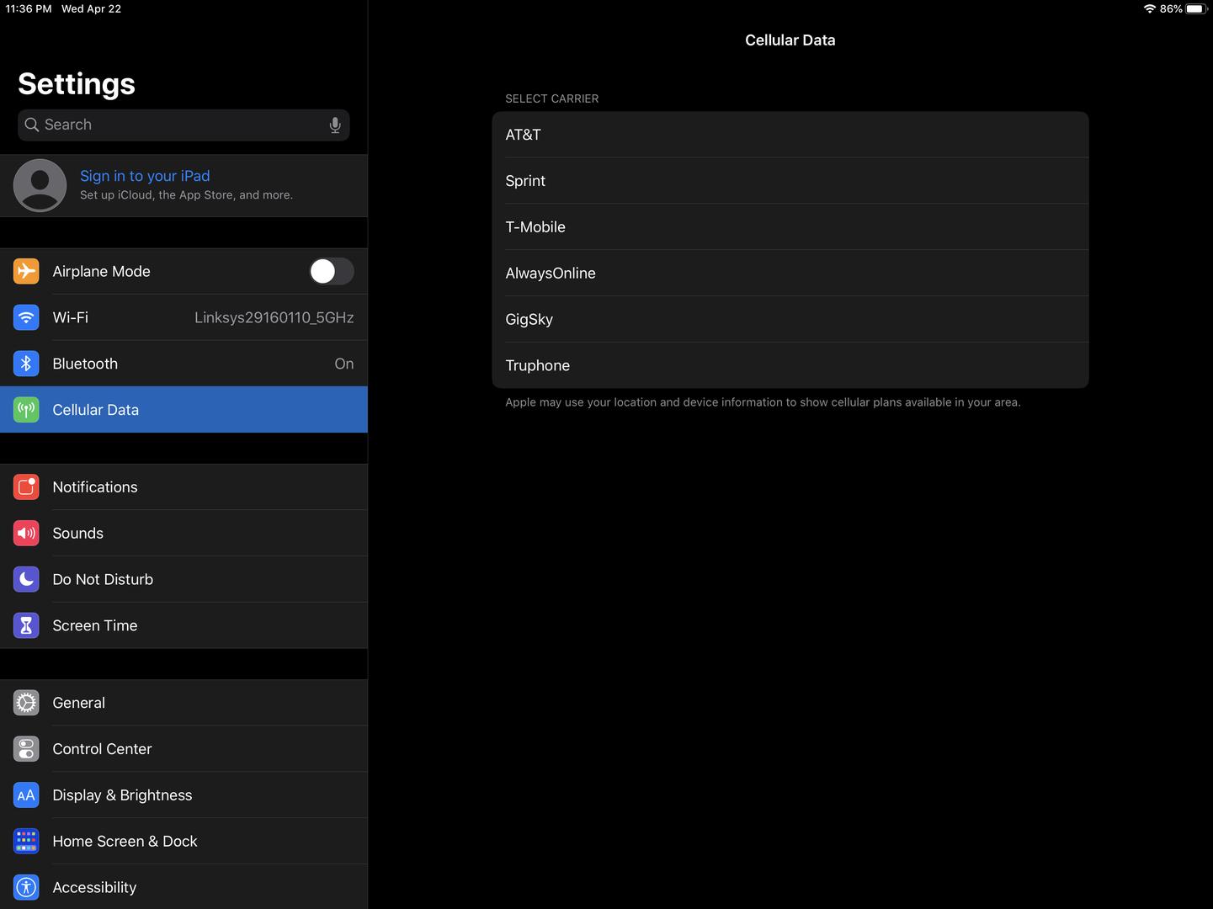Select the highlighted Cellular Data row
Viewport: 1213px width, 909px height.
point(184,410)
